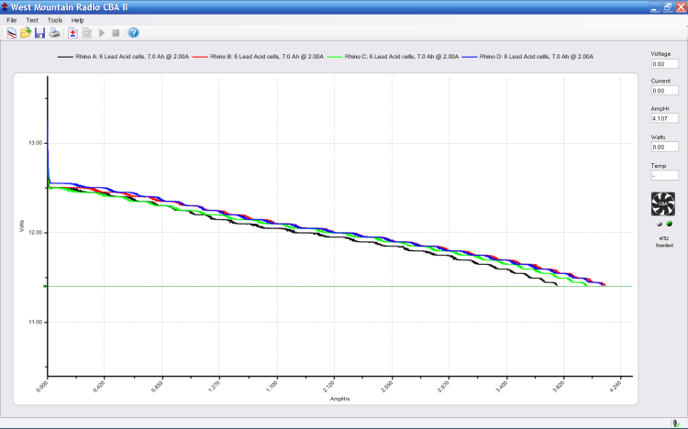688x429 pixels.
Task: Click the green status LED indicator
Action: coord(669,223)
